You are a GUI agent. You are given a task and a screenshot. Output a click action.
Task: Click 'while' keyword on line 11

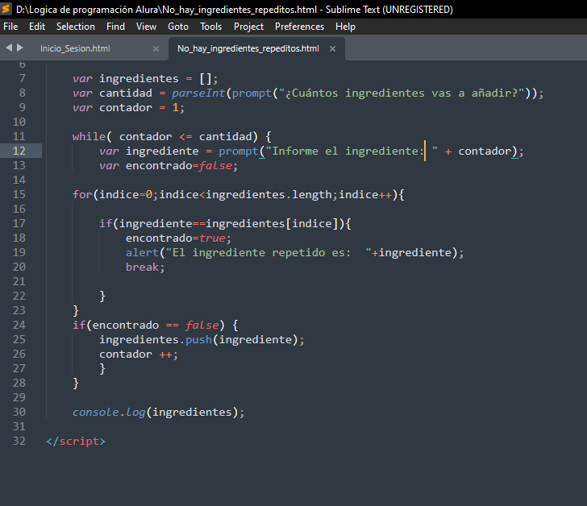pos(89,136)
